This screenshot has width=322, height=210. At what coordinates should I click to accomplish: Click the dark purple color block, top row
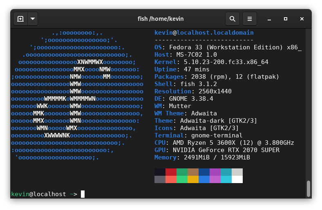tap(215, 172)
